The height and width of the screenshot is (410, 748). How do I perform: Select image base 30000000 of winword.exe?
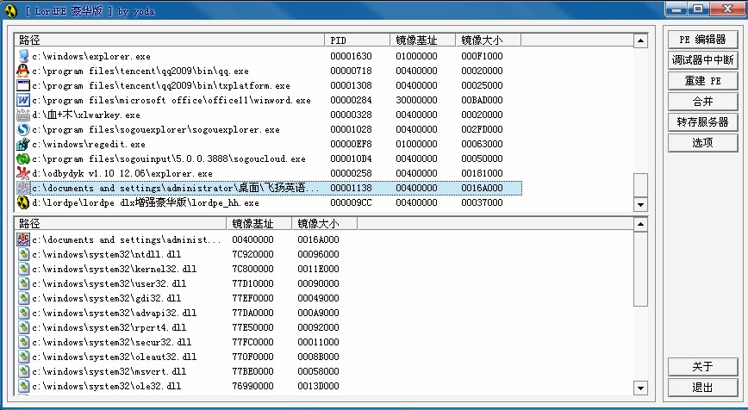click(x=416, y=100)
